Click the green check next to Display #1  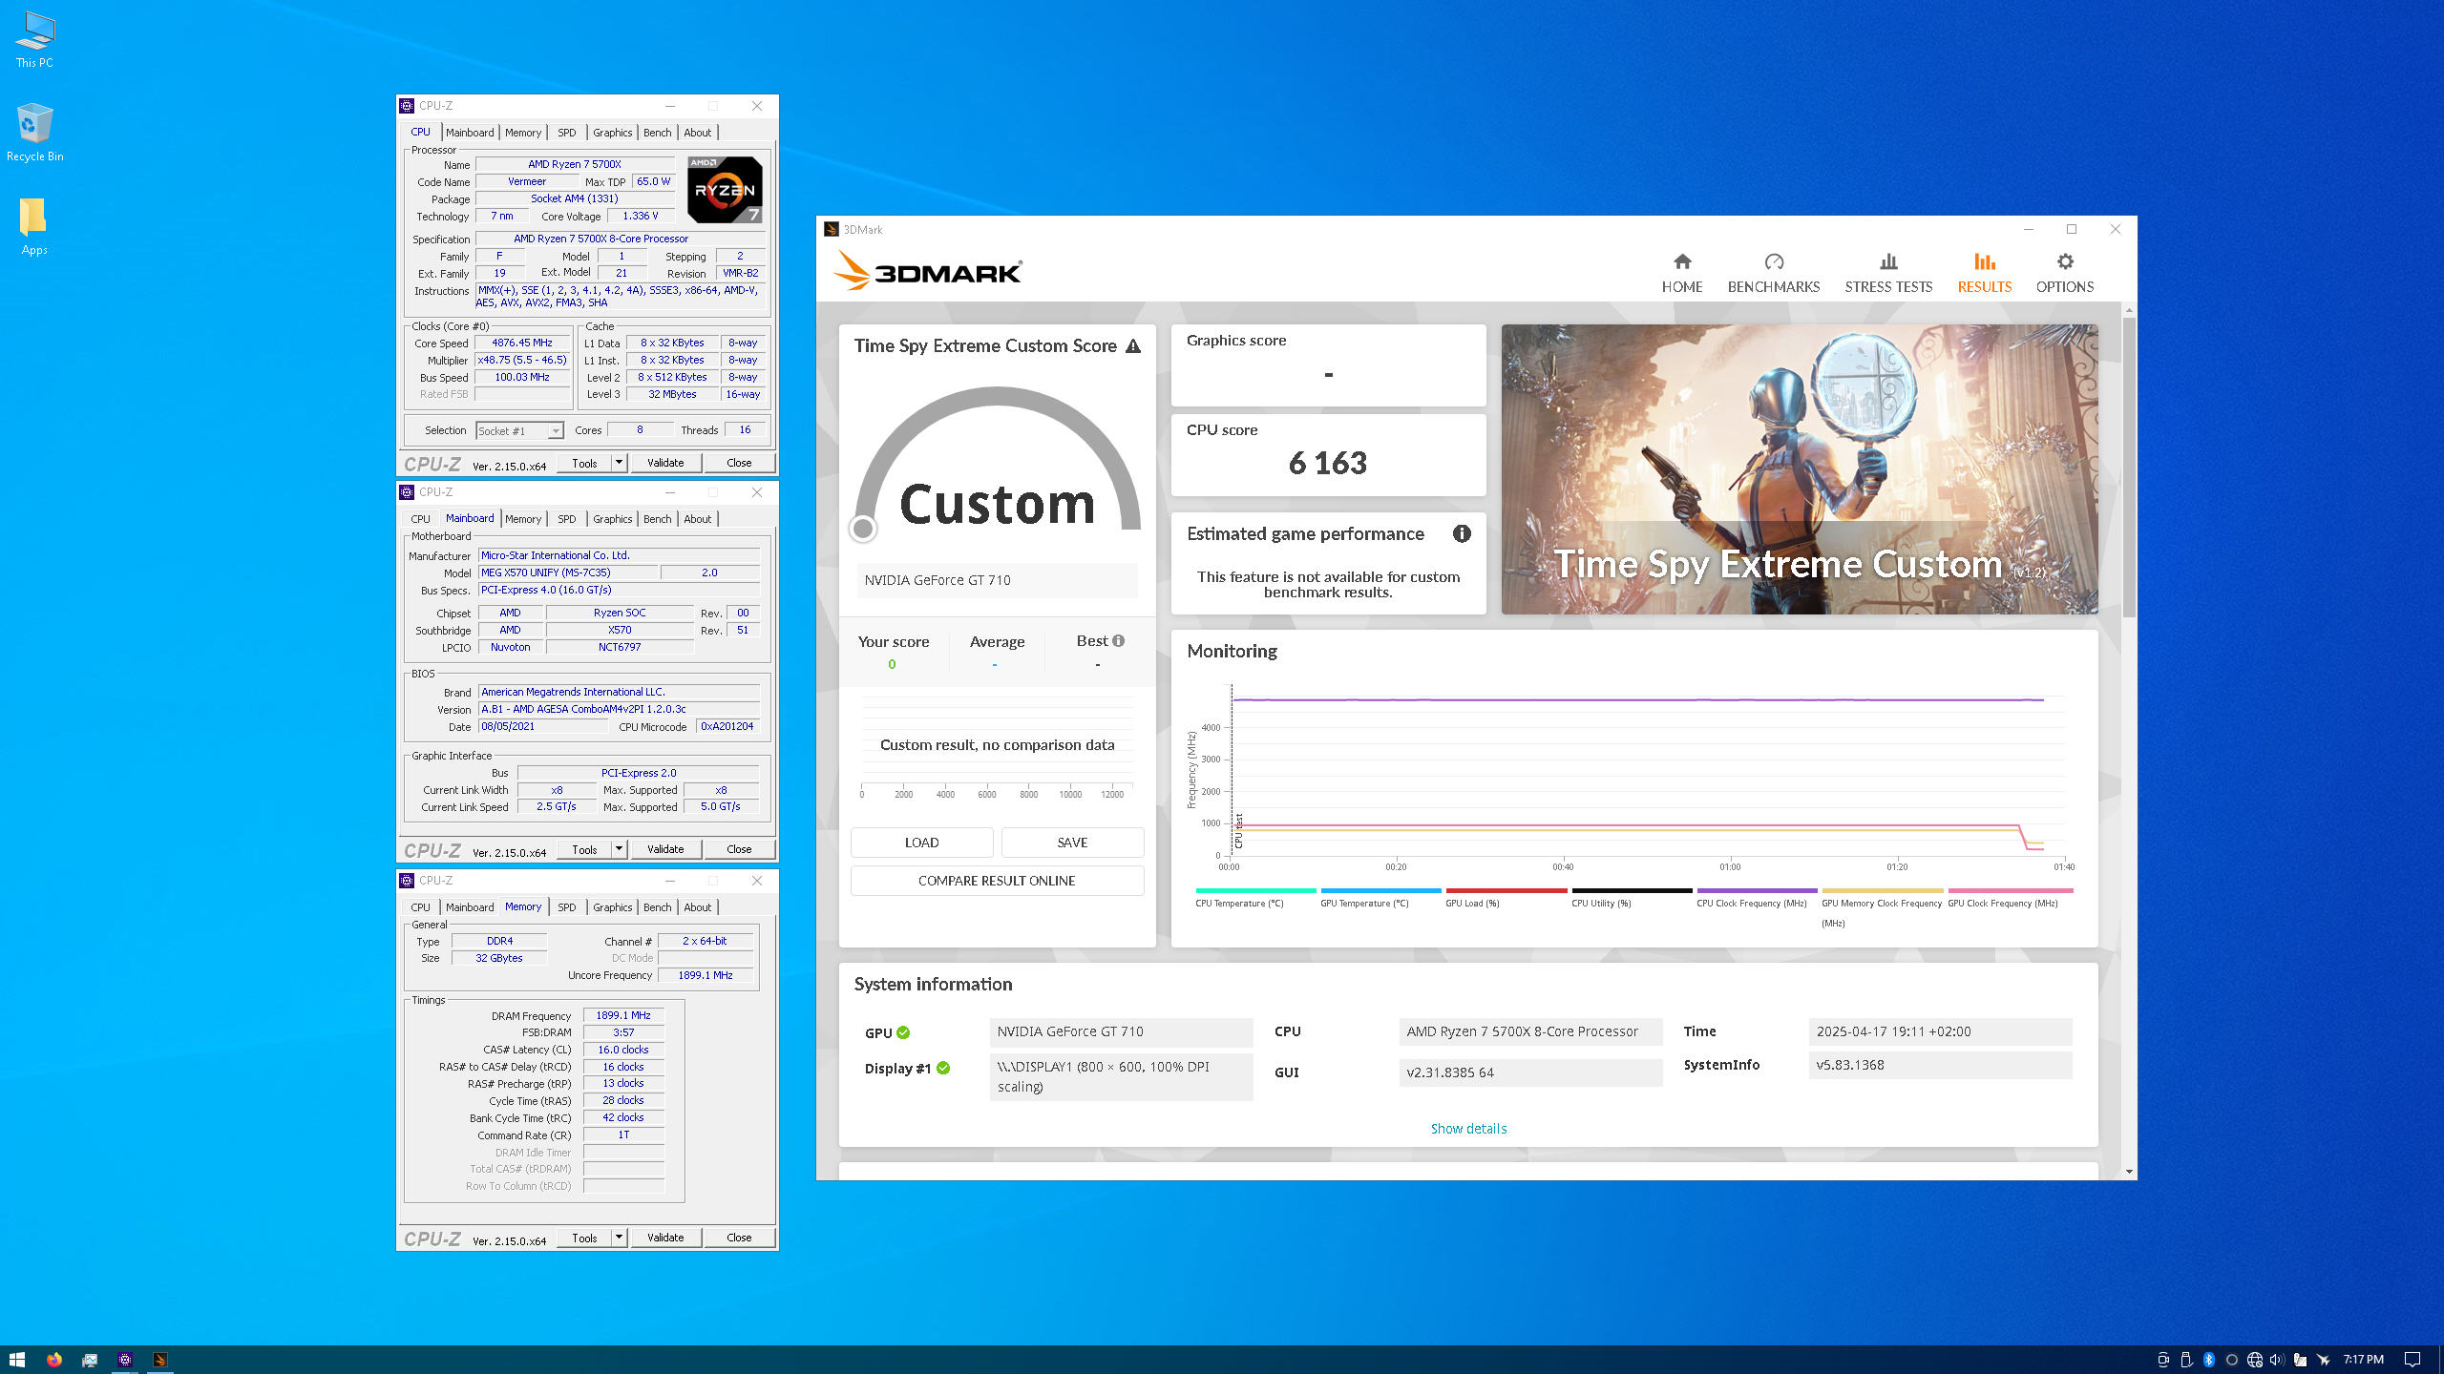coord(943,1069)
